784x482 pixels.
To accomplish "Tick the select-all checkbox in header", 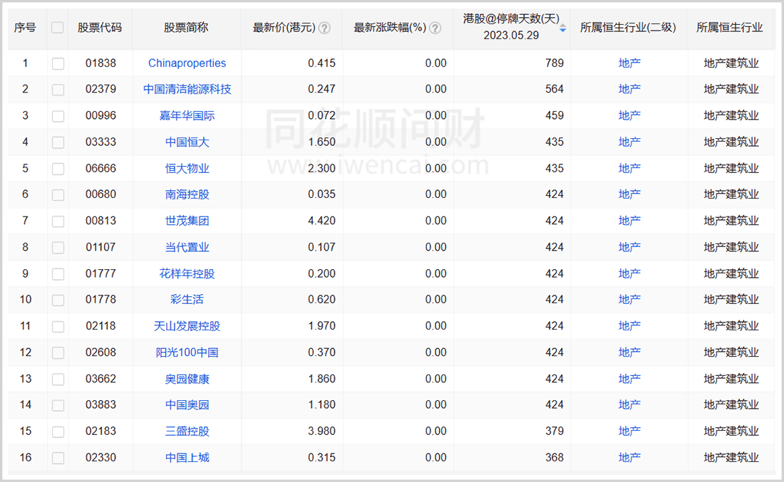I will [x=58, y=28].
